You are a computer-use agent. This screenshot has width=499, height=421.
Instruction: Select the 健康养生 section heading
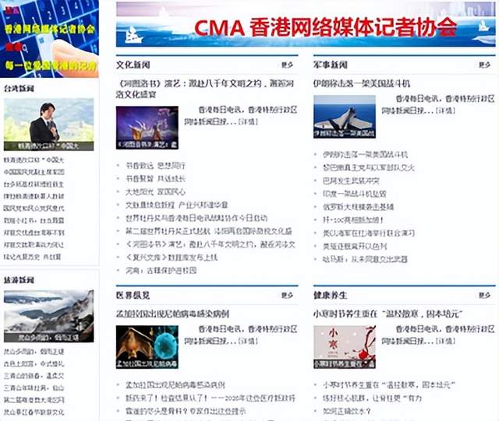331,296
